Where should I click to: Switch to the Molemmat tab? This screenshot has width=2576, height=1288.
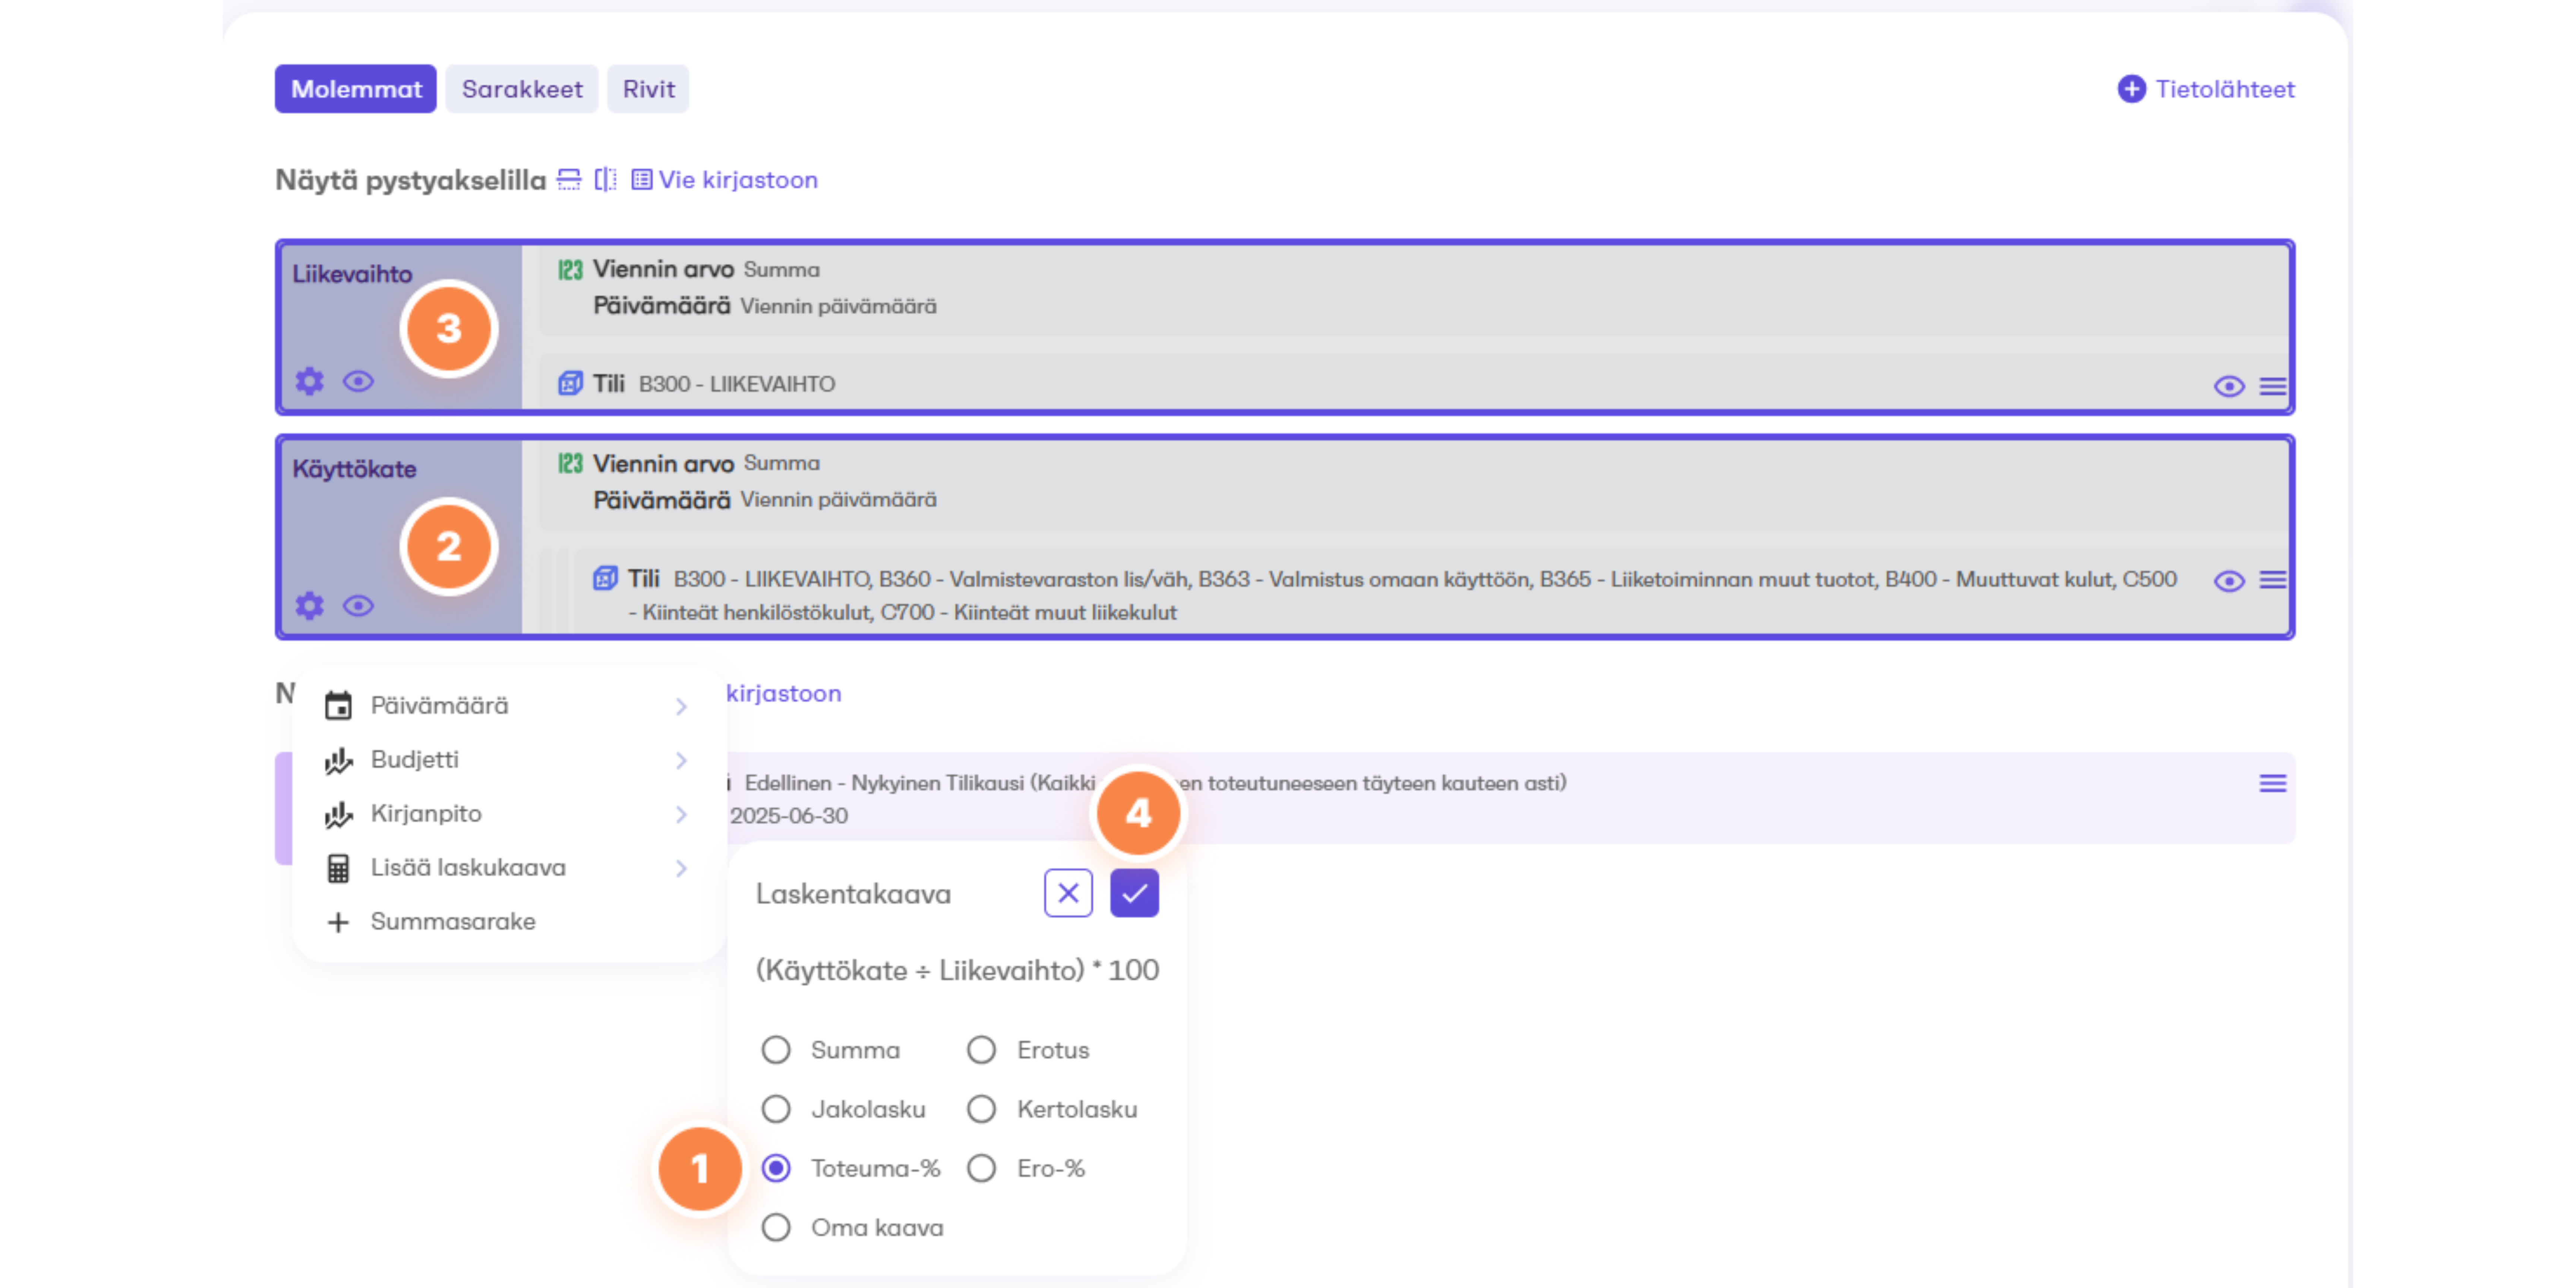[x=356, y=89]
